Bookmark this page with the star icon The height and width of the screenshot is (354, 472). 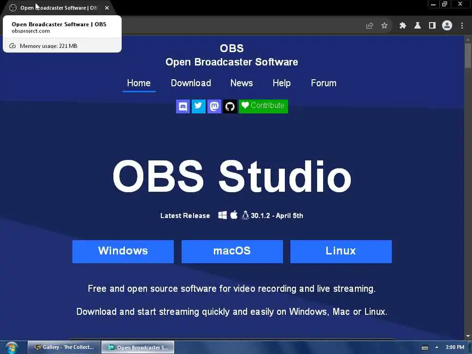tap(384, 26)
